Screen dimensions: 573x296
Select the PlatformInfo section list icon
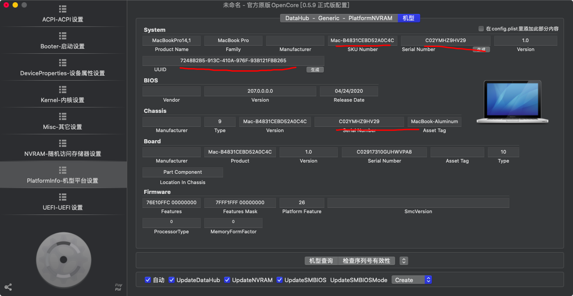[63, 170]
